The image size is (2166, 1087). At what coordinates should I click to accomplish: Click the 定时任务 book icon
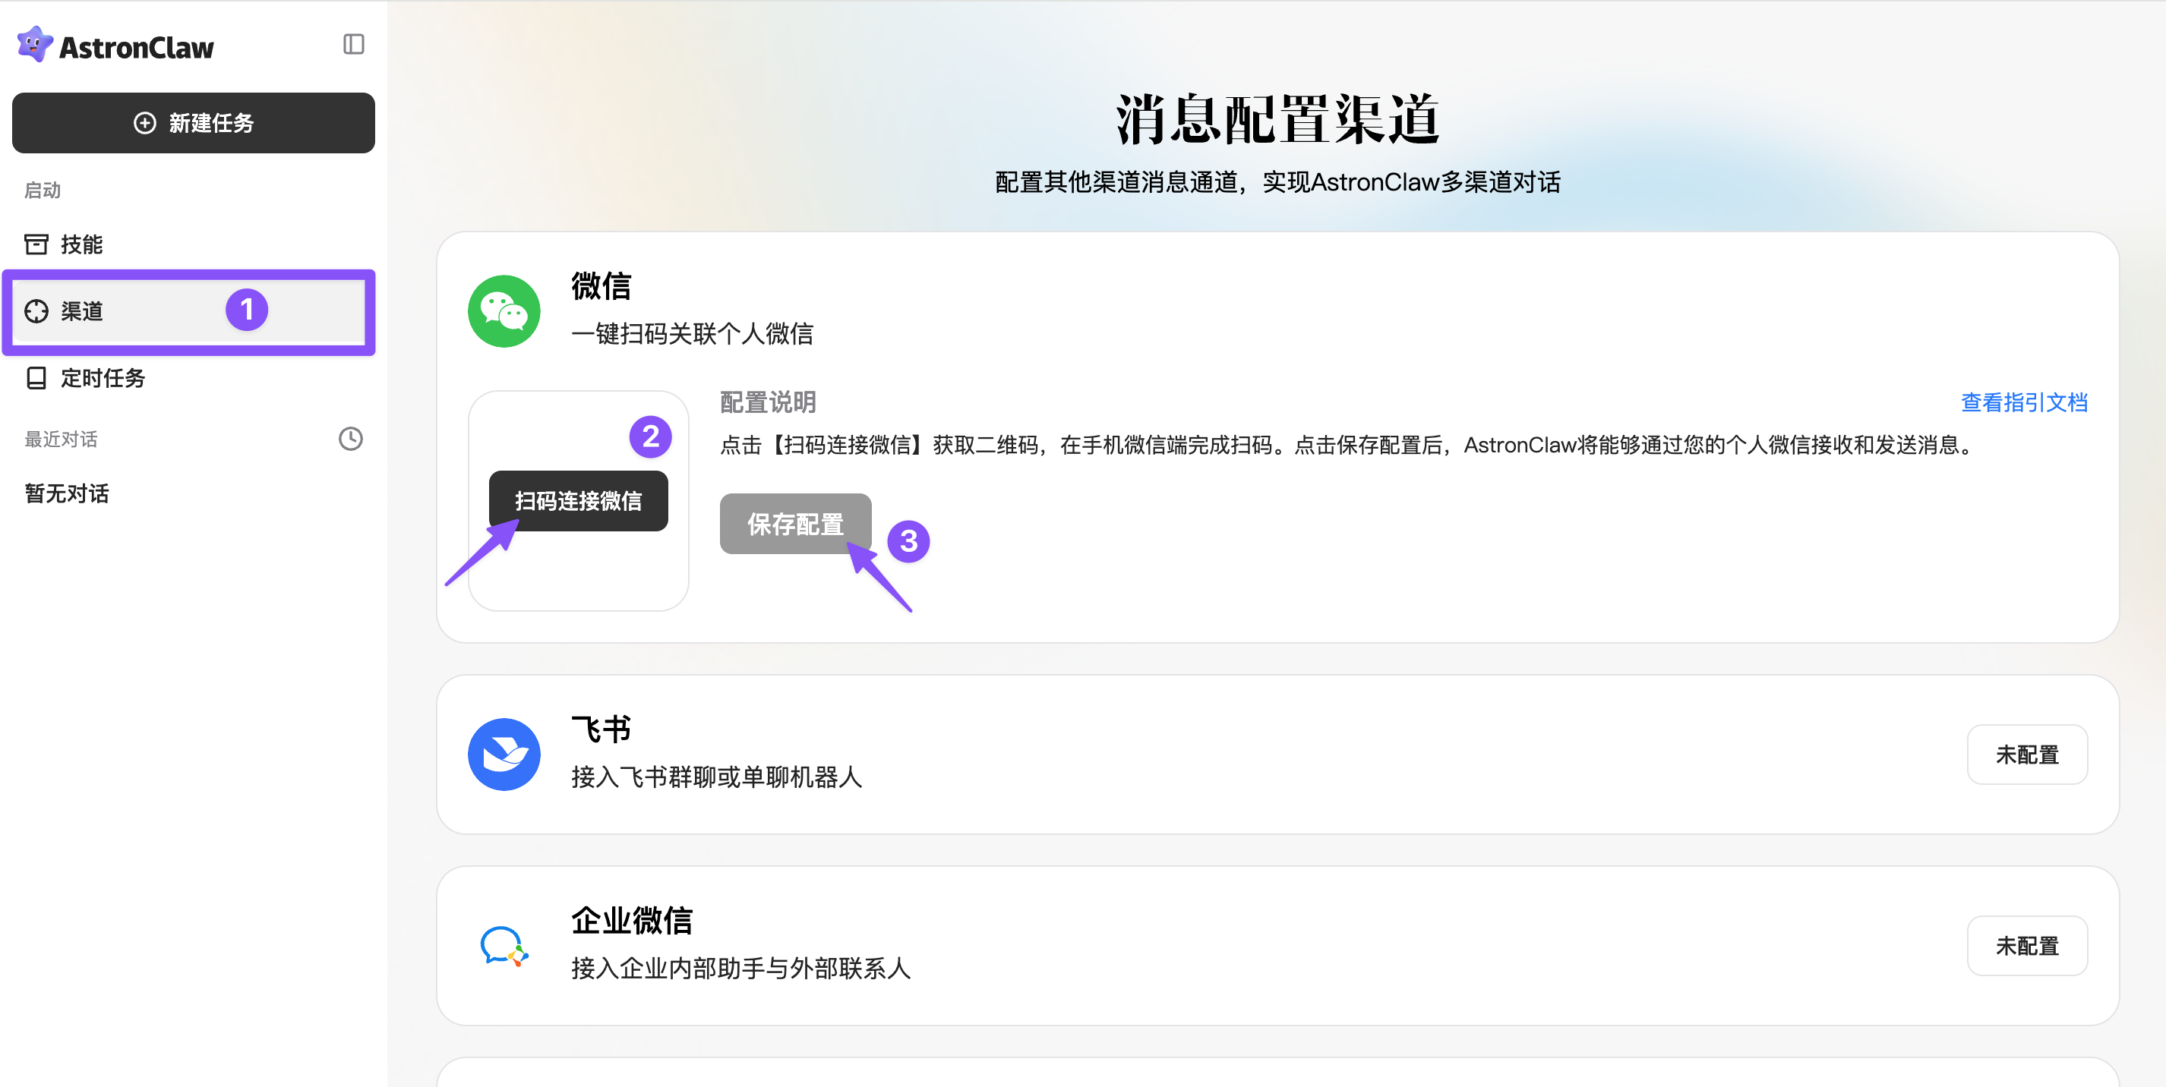pos(36,378)
